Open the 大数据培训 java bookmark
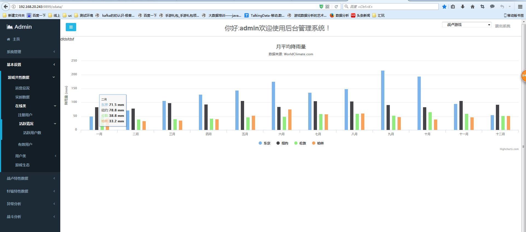Viewport: 526px width, 232px height. pos(222,15)
